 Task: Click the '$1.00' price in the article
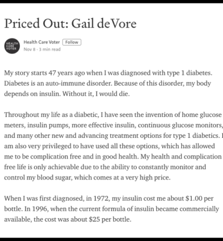(x=193, y=198)
